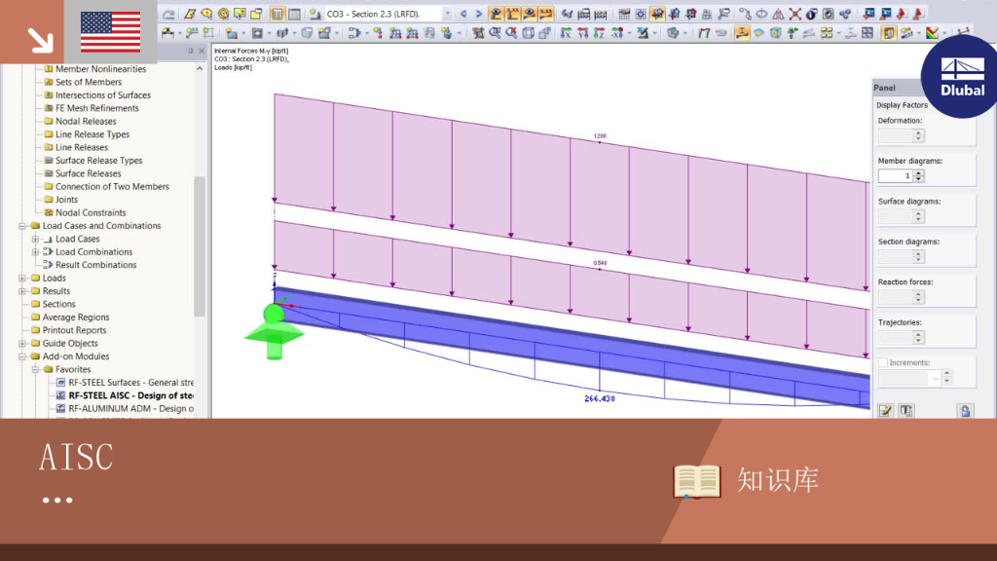The height and width of the screenshot is (561, 997).
Task: Toggle the navigator panel icon in top toolbar
Action: click(277, 14)
